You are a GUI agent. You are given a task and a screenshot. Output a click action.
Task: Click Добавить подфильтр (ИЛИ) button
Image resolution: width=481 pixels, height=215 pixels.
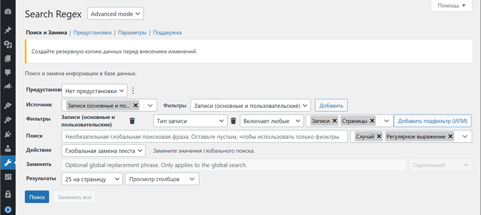coord(433,121)
